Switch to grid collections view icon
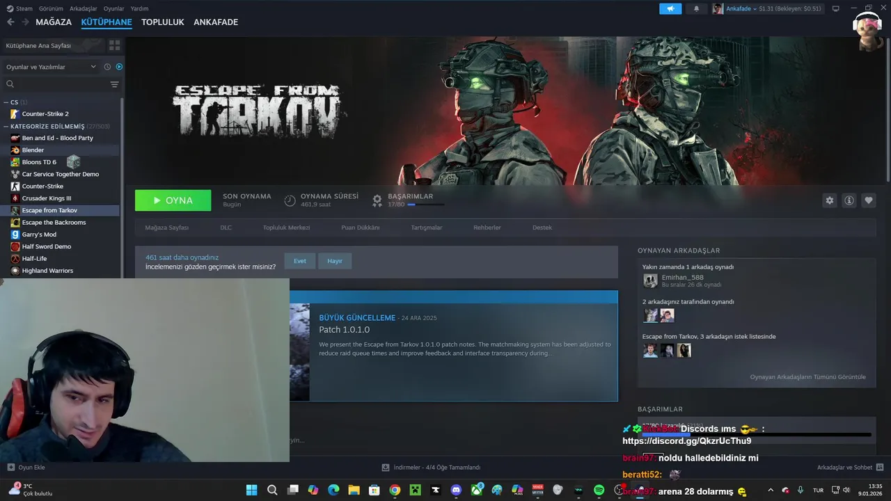 (114, 45)
